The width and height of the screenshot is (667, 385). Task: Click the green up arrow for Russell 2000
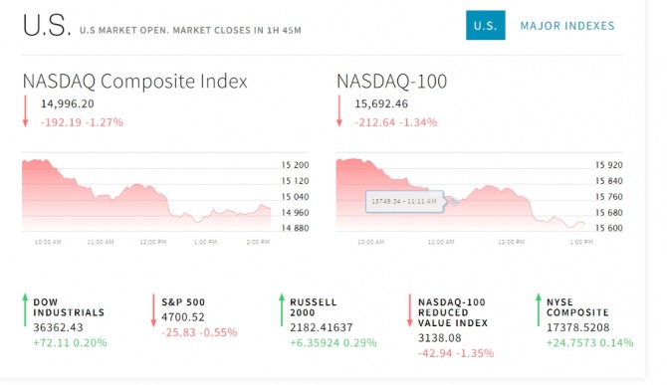(282, 309)
